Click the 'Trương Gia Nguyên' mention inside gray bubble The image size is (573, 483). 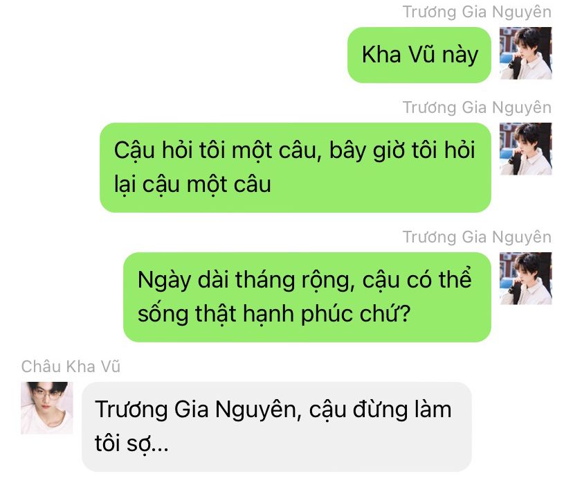tap(198, 410)
